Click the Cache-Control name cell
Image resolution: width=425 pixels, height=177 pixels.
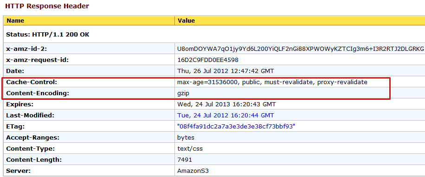tap(90, 82)
